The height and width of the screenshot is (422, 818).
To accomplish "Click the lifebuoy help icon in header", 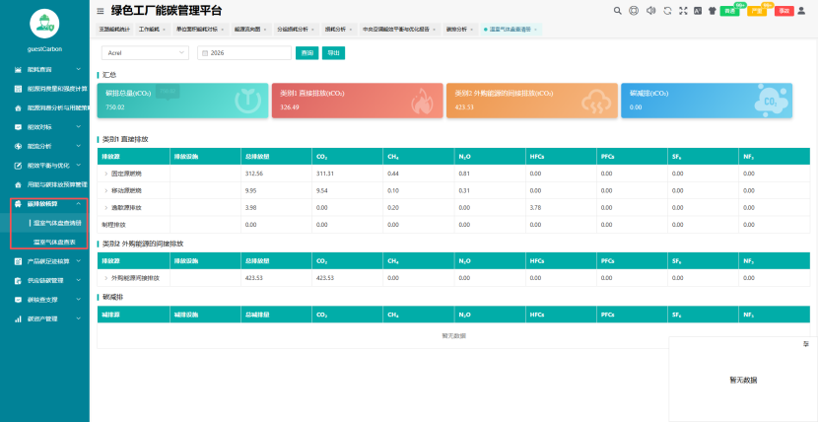I will click(634, 11).
